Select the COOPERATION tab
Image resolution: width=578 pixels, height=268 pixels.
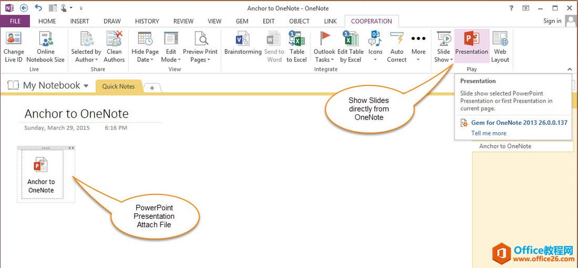[371, 21]
